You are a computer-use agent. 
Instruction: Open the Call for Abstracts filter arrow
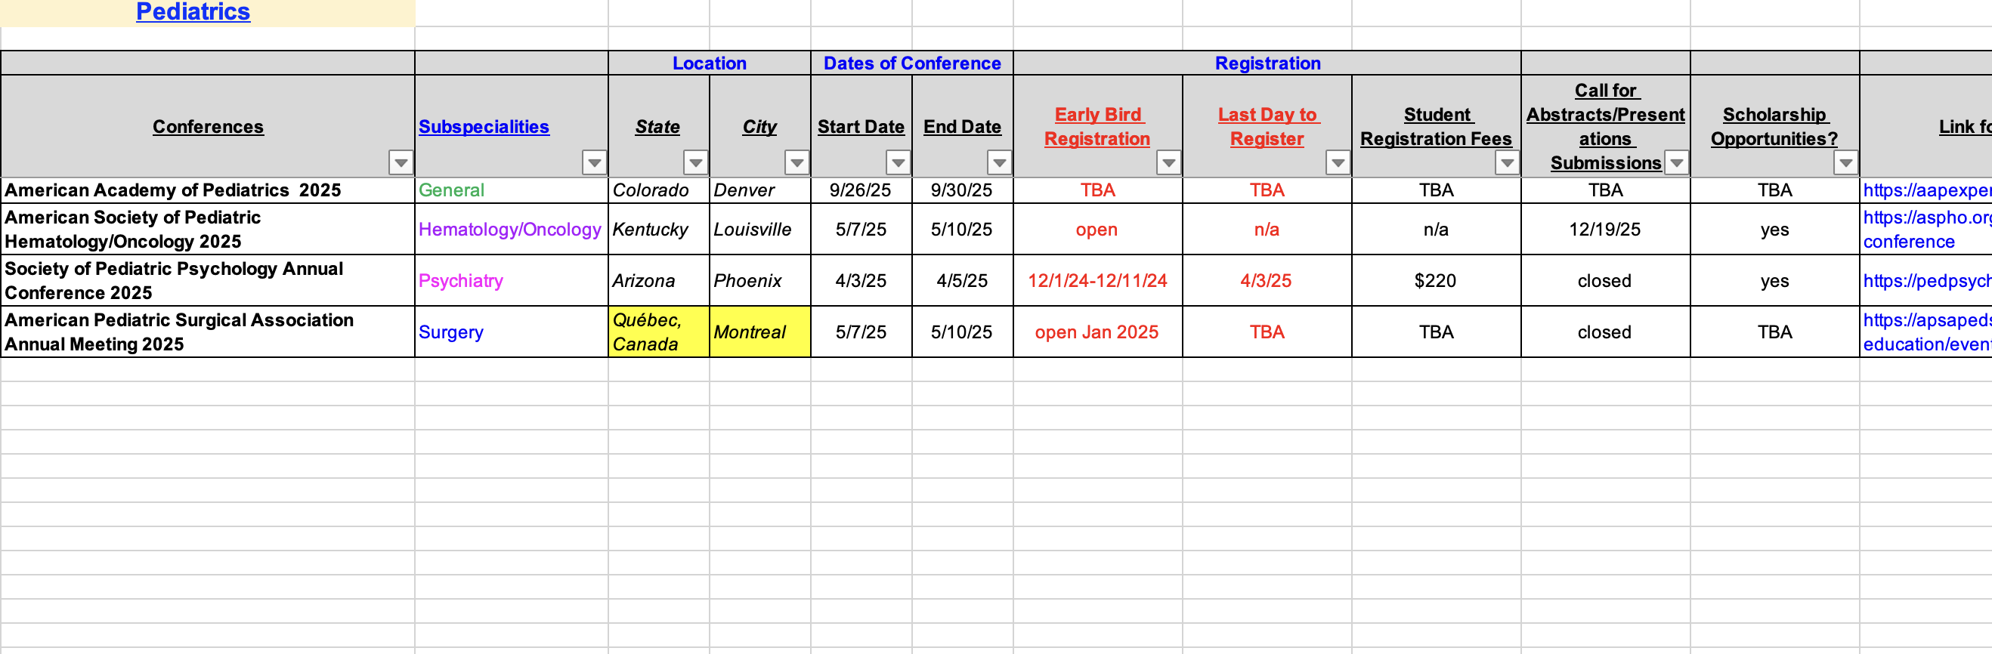(1676, 162)
